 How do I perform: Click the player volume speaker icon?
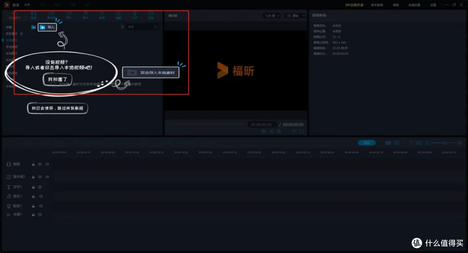pos(294,131)
